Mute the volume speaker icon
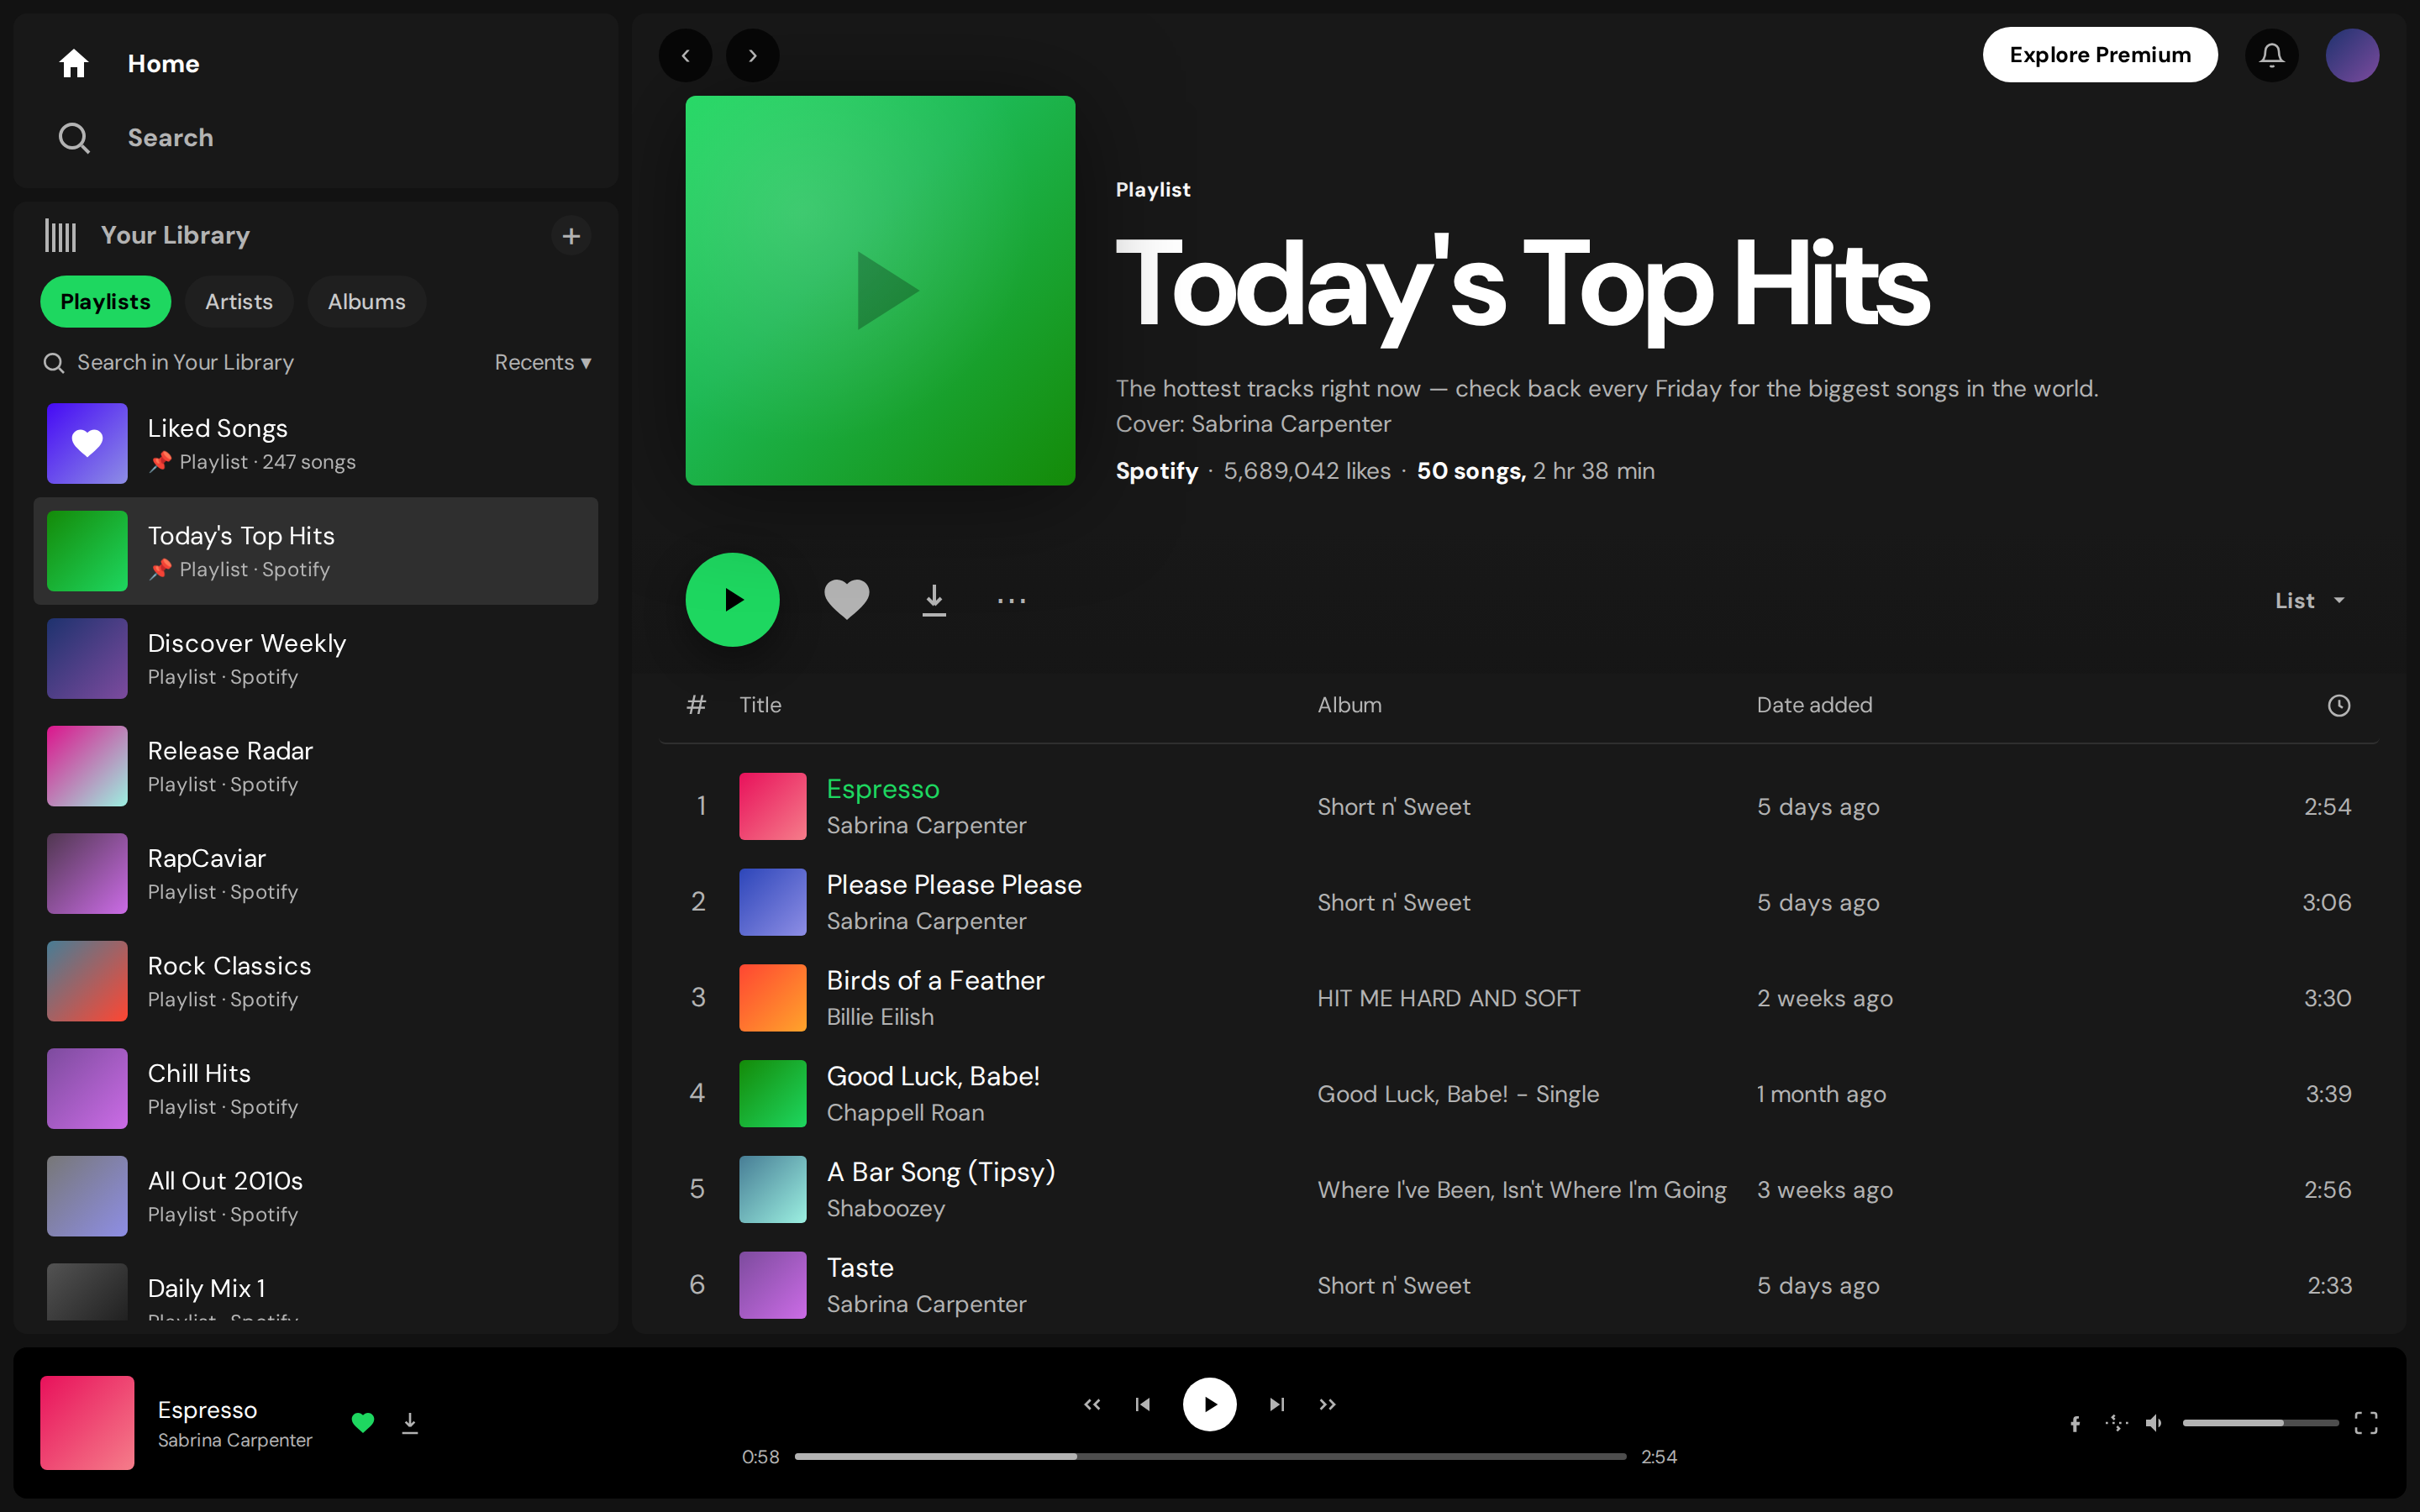Screen dimensions: 2420x1512 pyautogui.click(x=2154, y=1422)
